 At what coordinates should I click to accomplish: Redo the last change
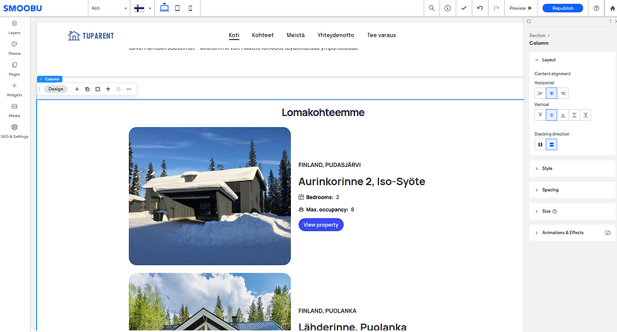click(x=496, y=8)
